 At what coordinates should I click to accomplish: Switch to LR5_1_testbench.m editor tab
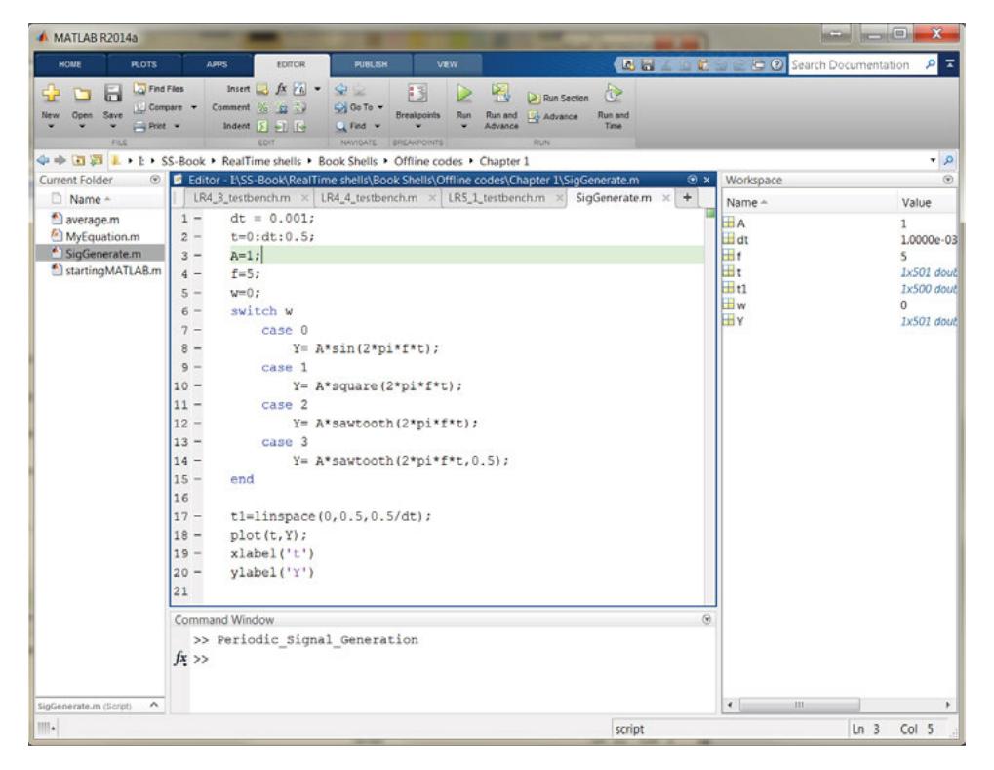[x=497, y=198]
